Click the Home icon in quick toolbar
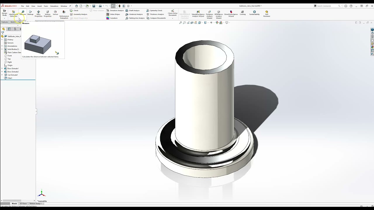 point(77,6)
